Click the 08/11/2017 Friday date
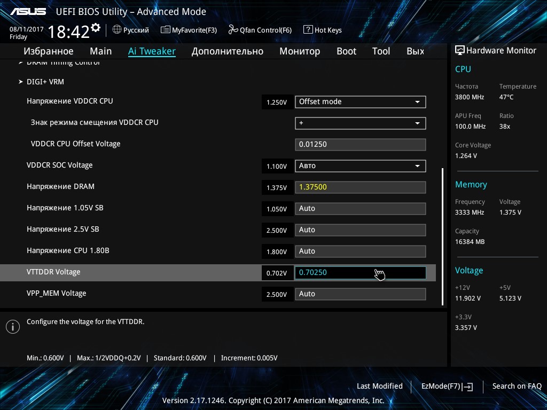Viewport: 547px width, 410px height. click(x=27, y=33)
